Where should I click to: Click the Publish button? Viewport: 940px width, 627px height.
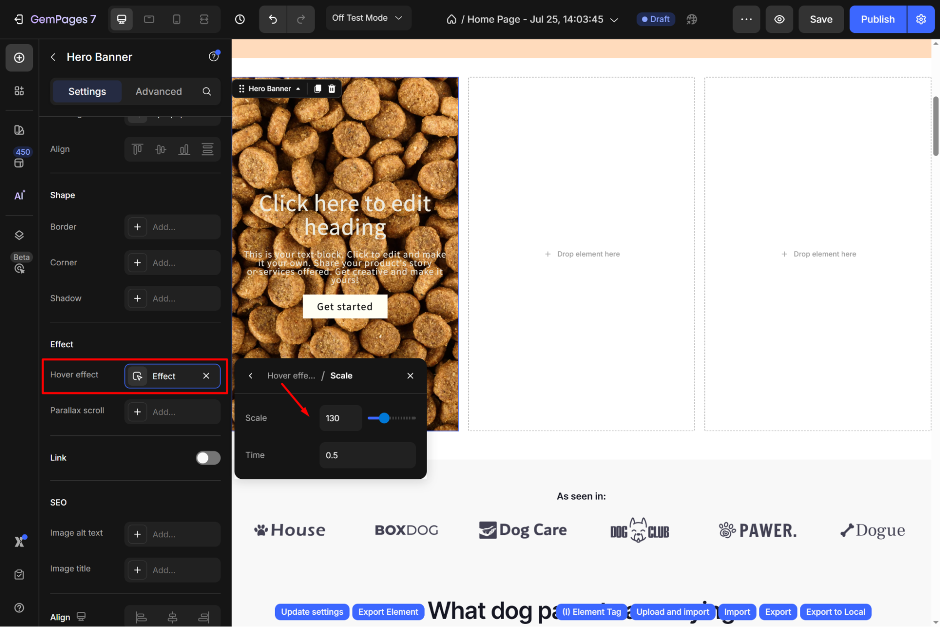877,19
